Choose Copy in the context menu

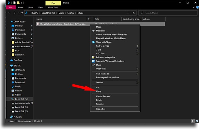click(x=115, y=91)
